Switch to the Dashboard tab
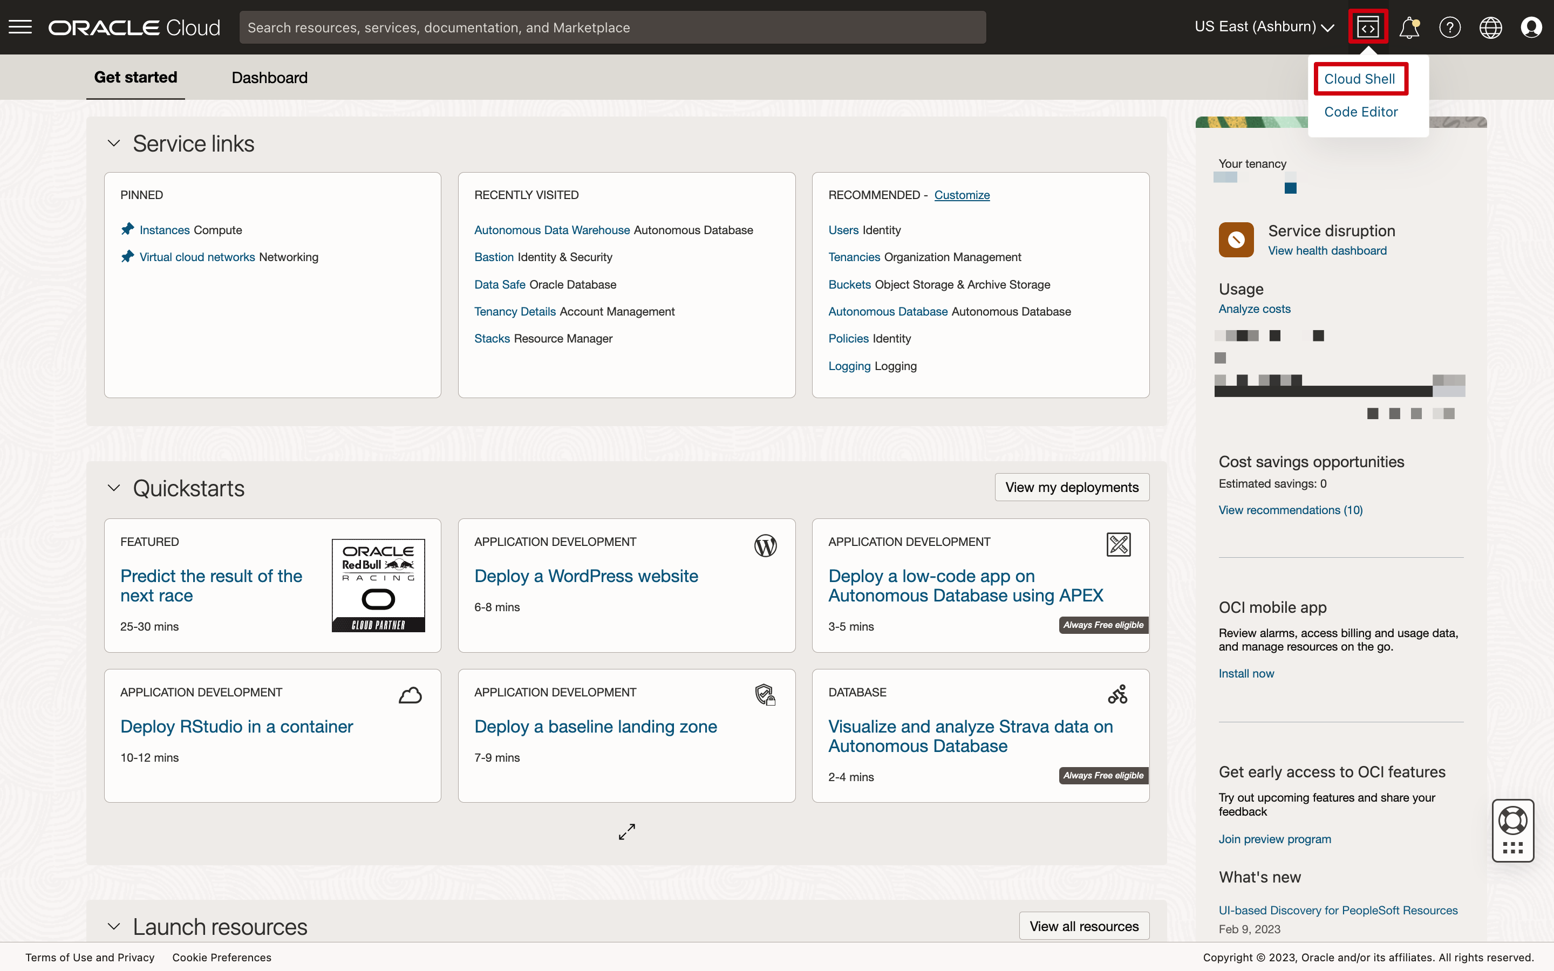1554x971 pixels. (x=269, y=78)
